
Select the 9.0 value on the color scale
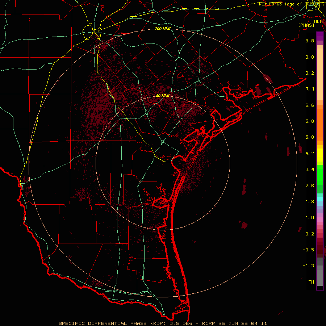(x=310, y=57)
